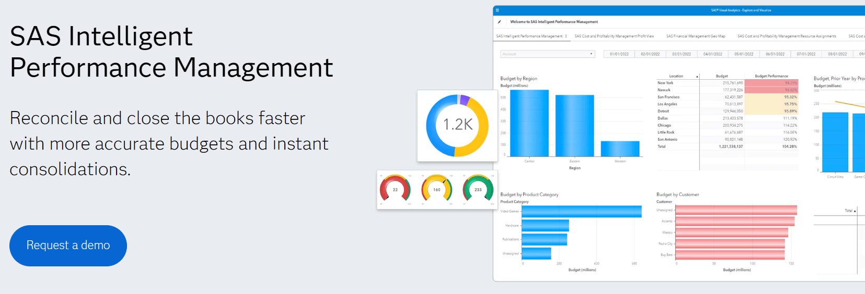Click the Budget by Region chart title
The height and width of the screenshot is (294, 865).
click(518, 79)
